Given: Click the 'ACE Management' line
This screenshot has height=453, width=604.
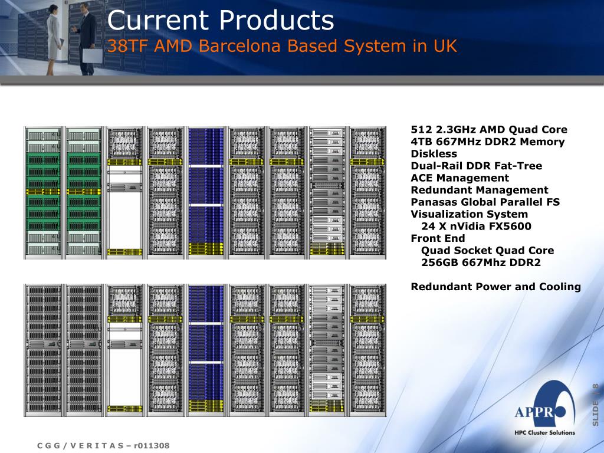Looking at the screenshot, I should [459, 178].
